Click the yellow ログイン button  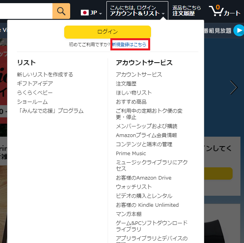pyautogui.click(x=108, y=32)
